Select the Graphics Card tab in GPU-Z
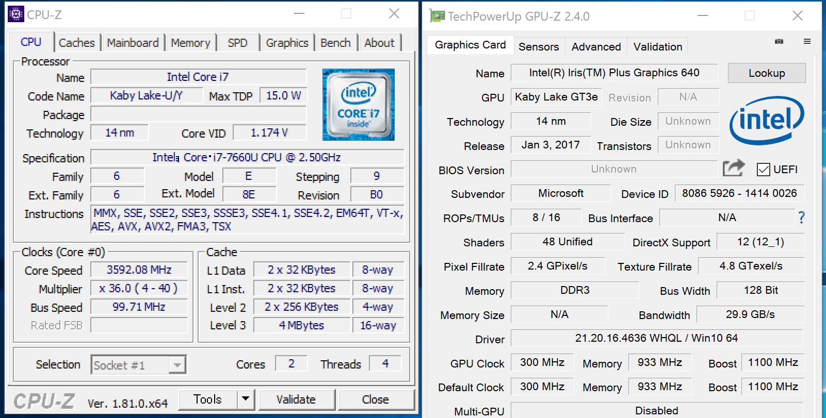 (x=471, y=45)
